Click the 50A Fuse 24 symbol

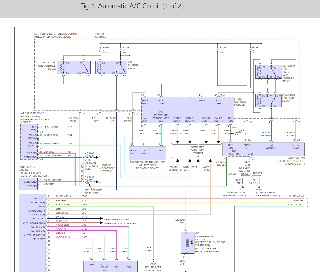pos(217,49)
